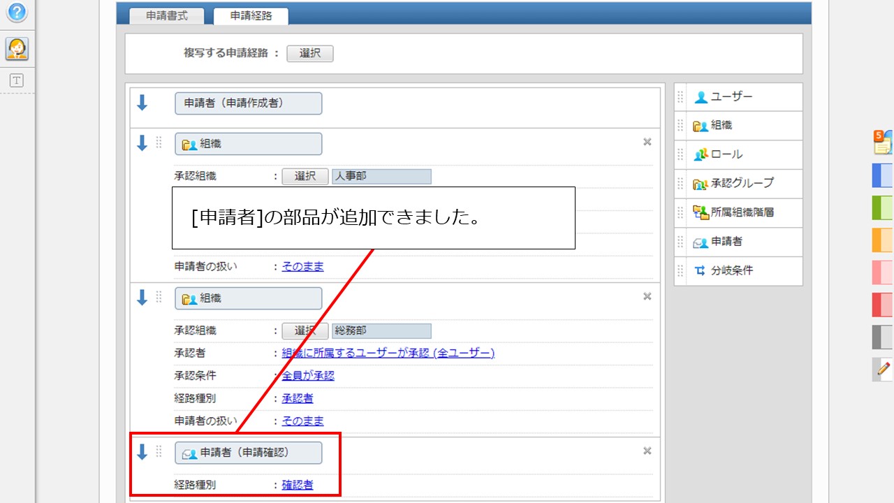Remove the 申請者（申請確認） route step
Image resolution: width=894 pixels, height=503 pixels.
click(x=647, y=451)
